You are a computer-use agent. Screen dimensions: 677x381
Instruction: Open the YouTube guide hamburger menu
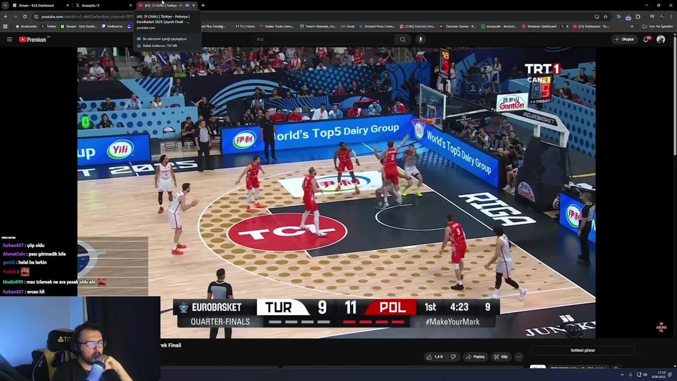[x=9, y=39]
